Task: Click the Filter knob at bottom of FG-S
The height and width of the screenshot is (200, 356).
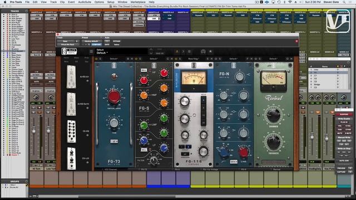Action: [x=154, y=160]
